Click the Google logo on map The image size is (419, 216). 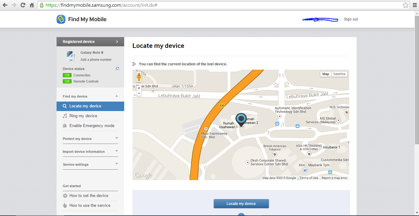tap(143, 175)
